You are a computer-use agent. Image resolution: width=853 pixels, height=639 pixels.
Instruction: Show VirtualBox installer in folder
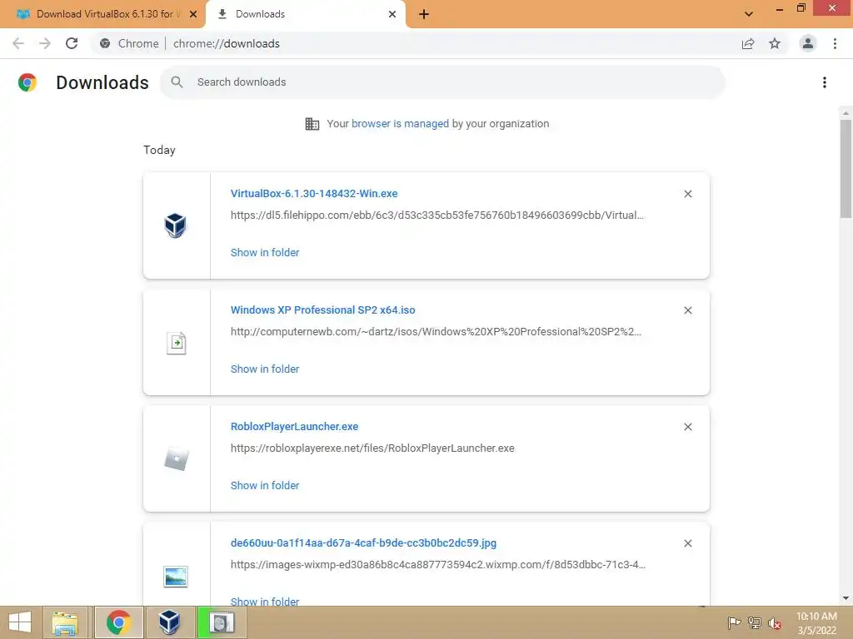click(265, 253)
